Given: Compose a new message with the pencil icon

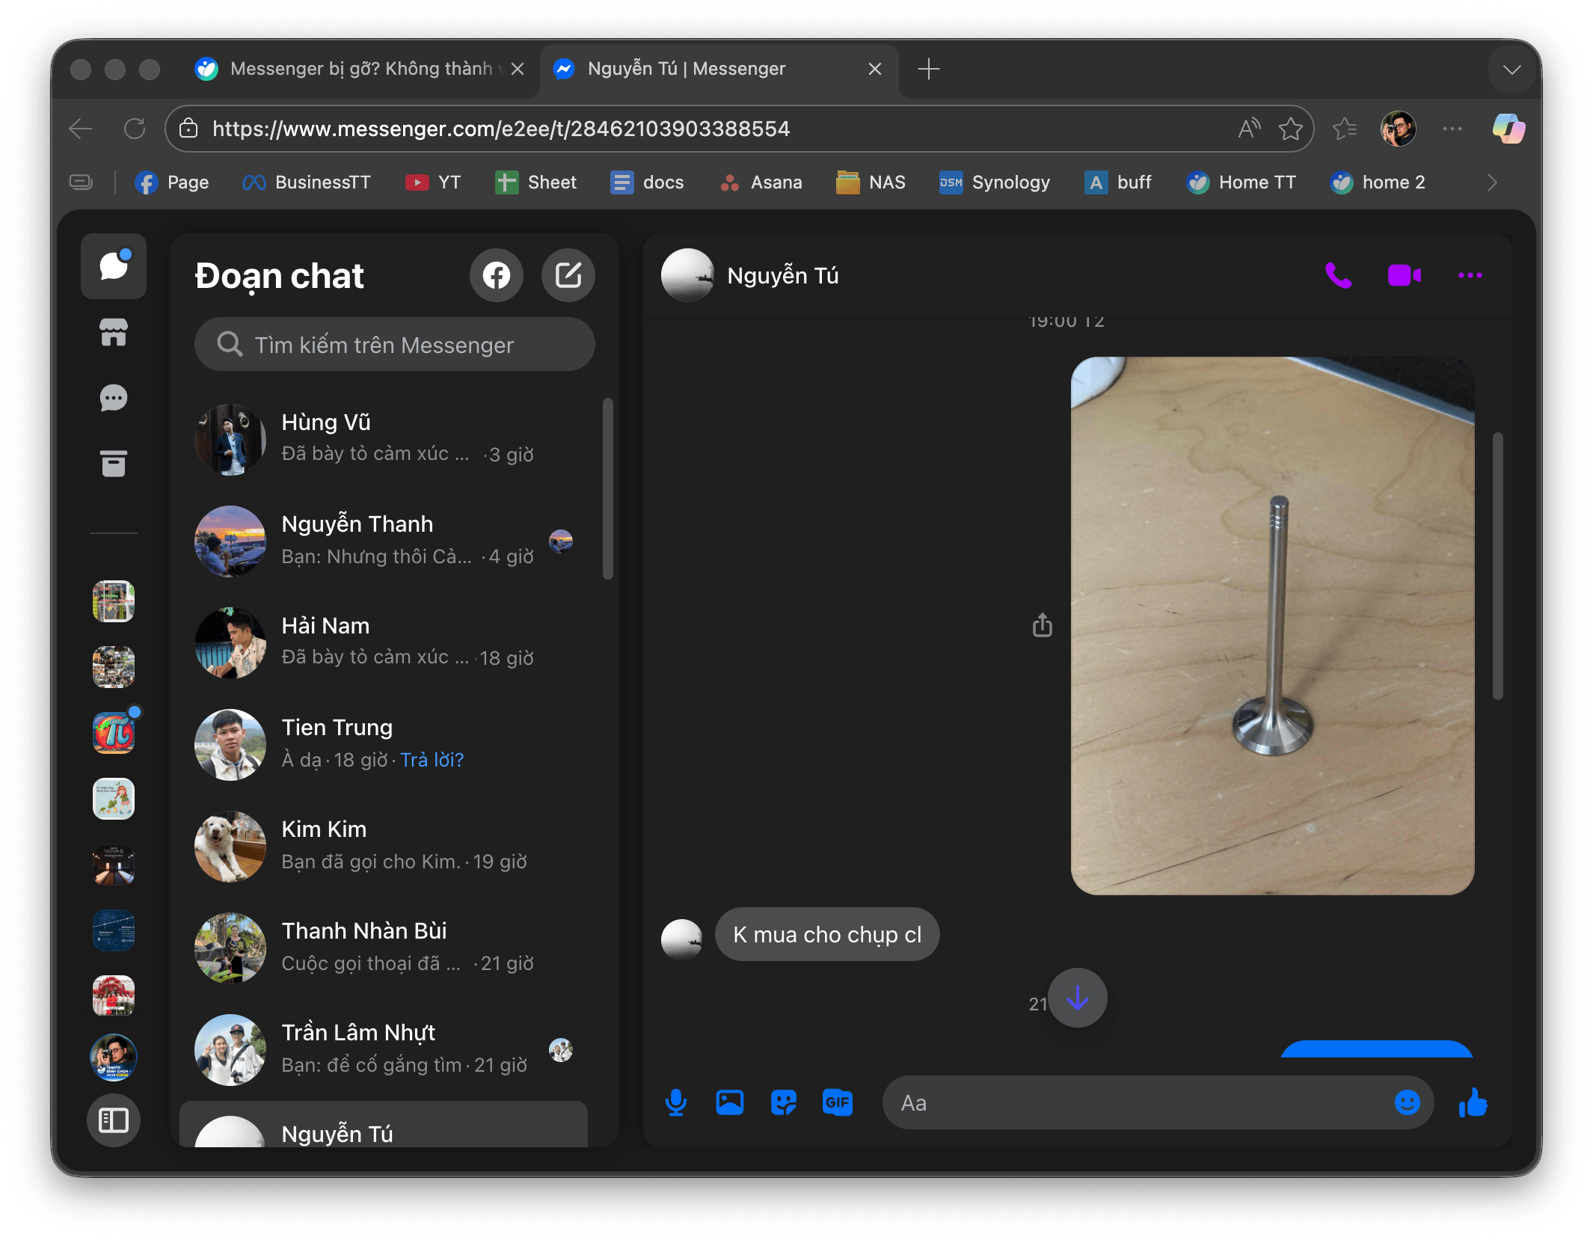Looking at the screenshot, I should (x=568, y=275).
